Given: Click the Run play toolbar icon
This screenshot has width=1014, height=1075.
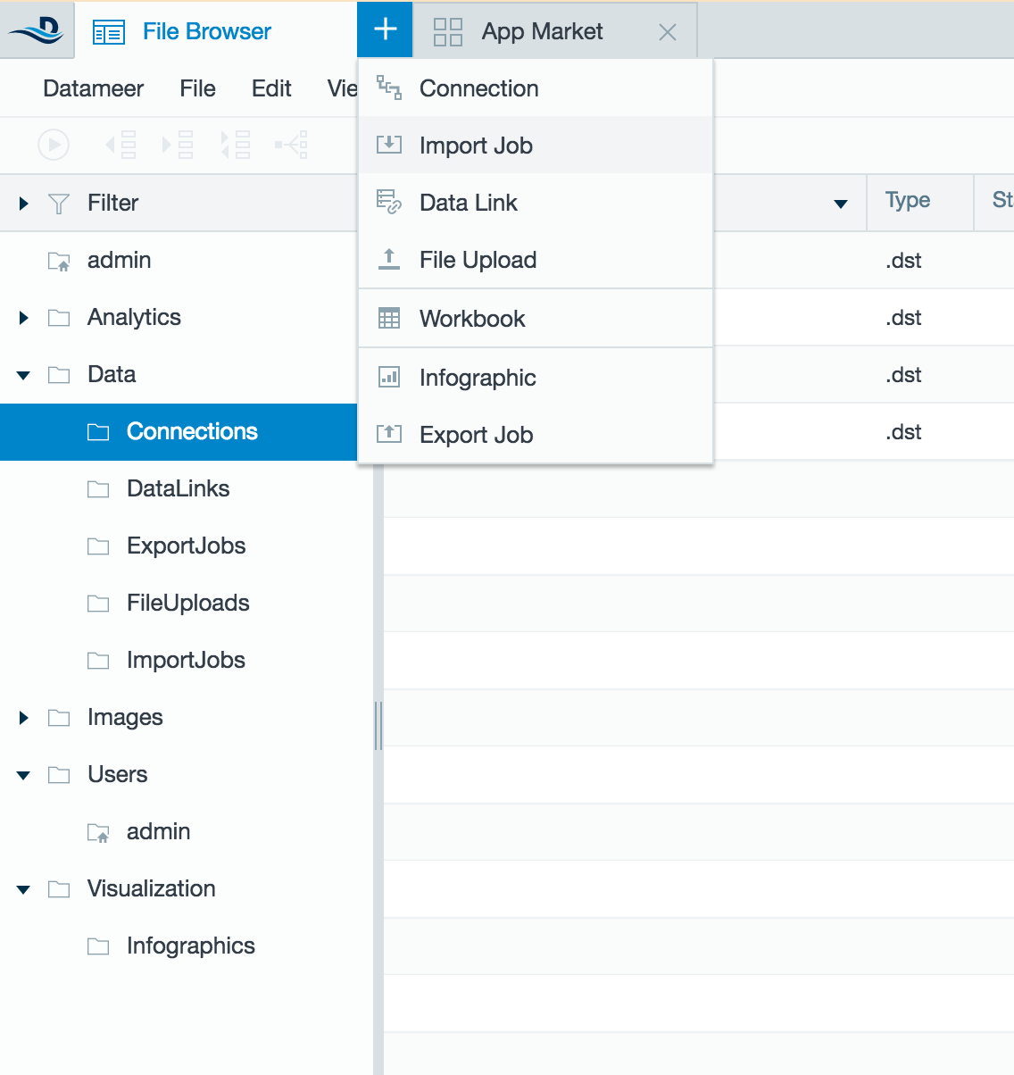Looking at the screenshot, I should [54, 144].
